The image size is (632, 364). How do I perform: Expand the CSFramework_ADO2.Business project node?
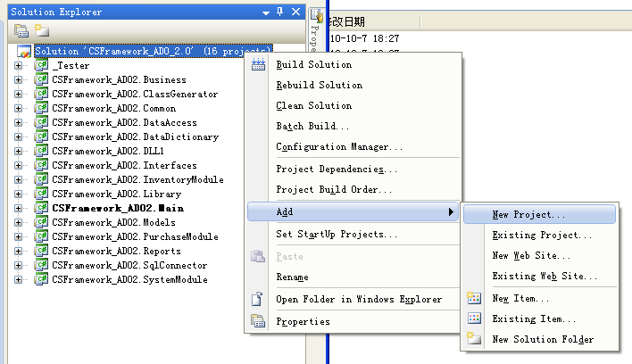19,79
